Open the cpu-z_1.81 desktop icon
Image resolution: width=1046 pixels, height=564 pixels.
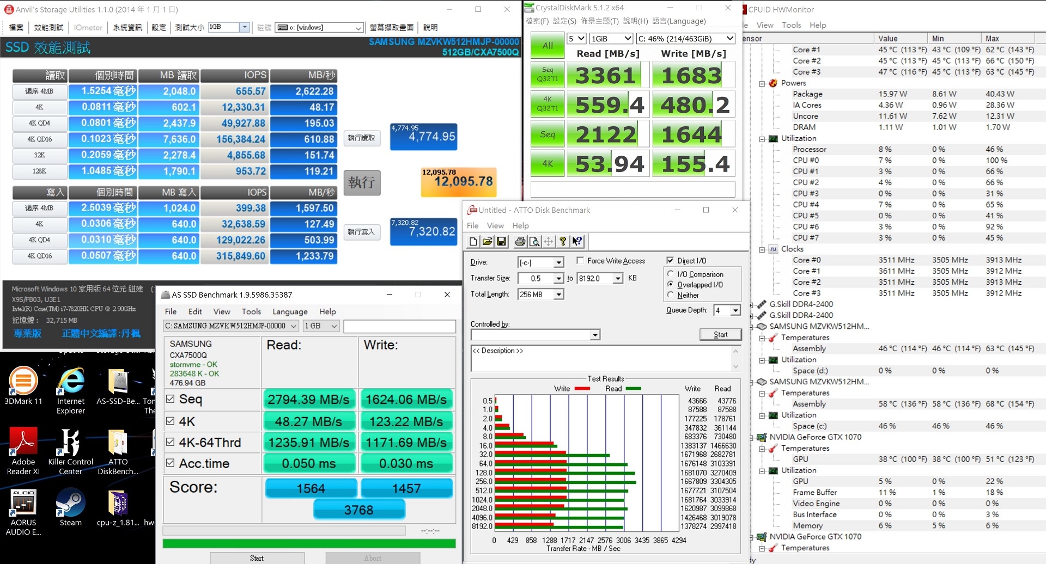click(x=118, y=507)
